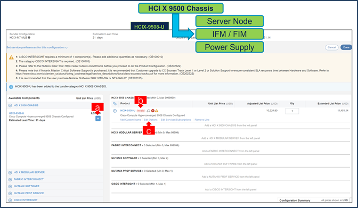Open service preferences for this configuration dropdown
This screenshot has height=208, width=358.
(37, 47)
